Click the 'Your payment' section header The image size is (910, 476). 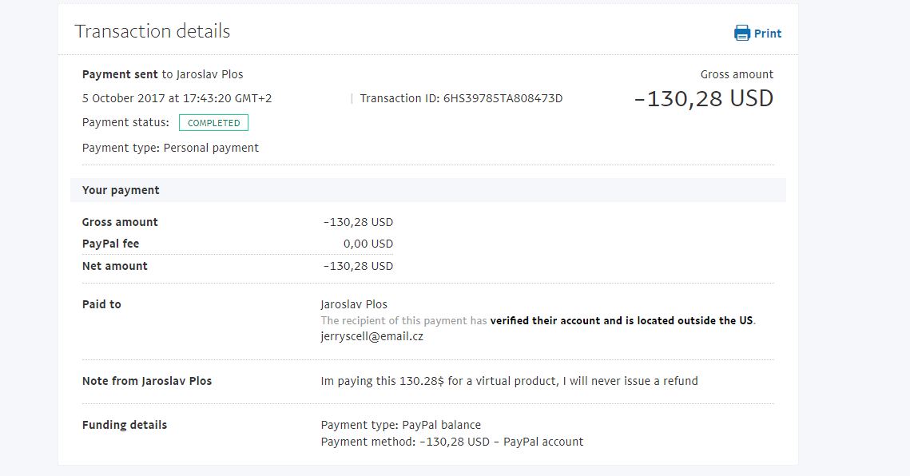point(121,190)
